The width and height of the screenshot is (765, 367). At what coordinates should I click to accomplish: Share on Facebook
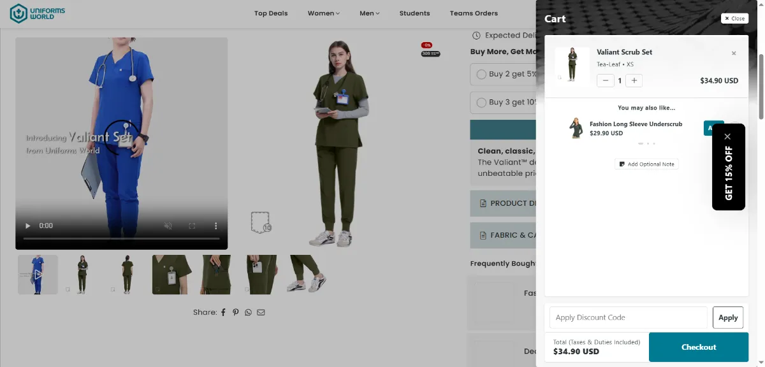click(223, 312)
